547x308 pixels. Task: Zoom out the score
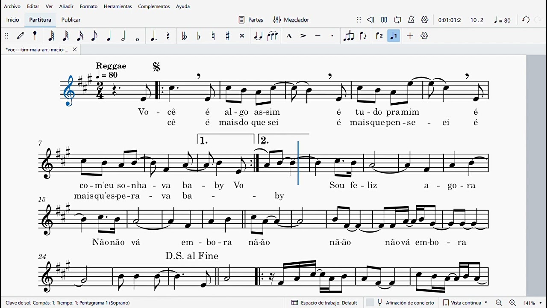click(x=499, y=302)
